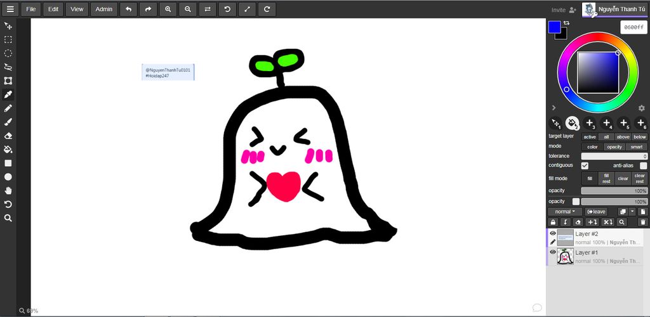This screenshot has width=650, height=317.
Task: Toggle the contiguous checkbox
Action: point(585,165)
